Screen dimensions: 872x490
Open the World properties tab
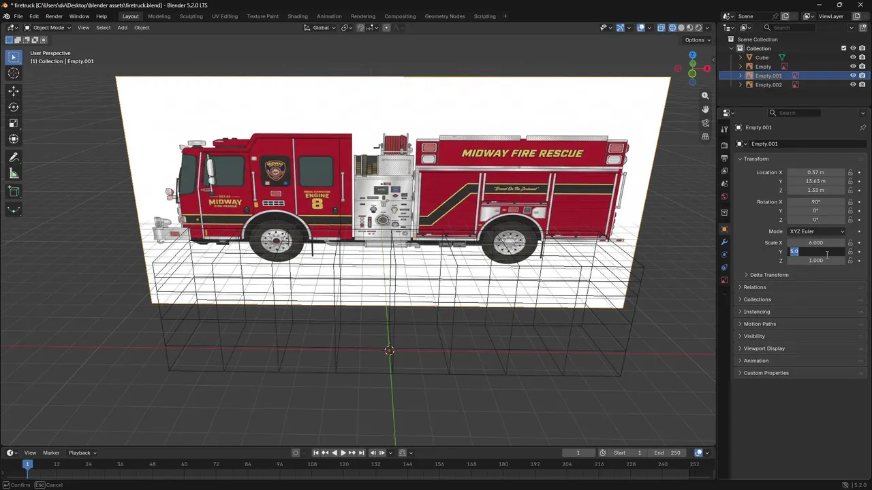point(724,197)
